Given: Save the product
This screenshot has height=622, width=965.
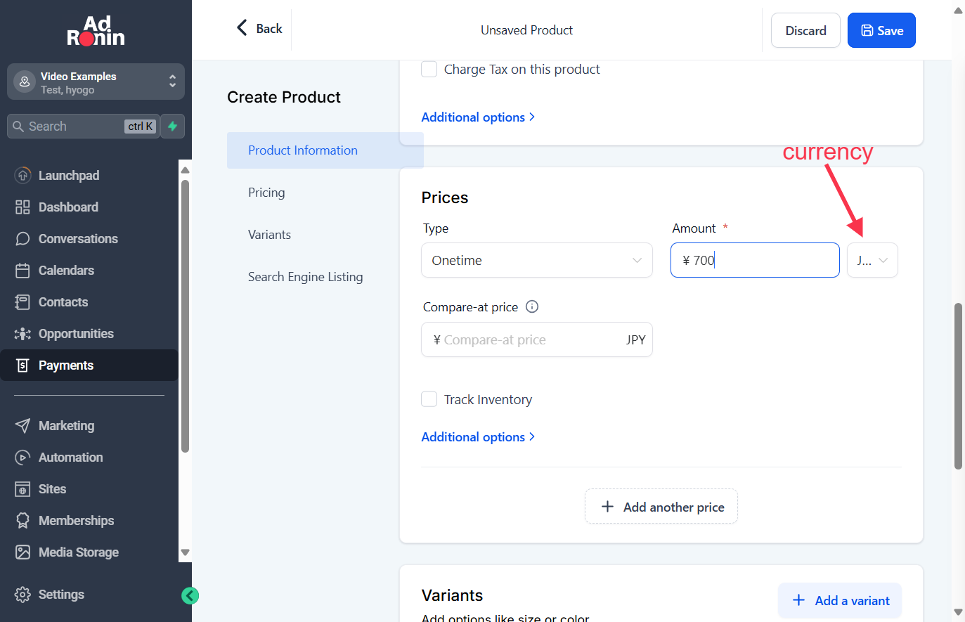Looking at the screenshot, I should (x=881, y=31).
